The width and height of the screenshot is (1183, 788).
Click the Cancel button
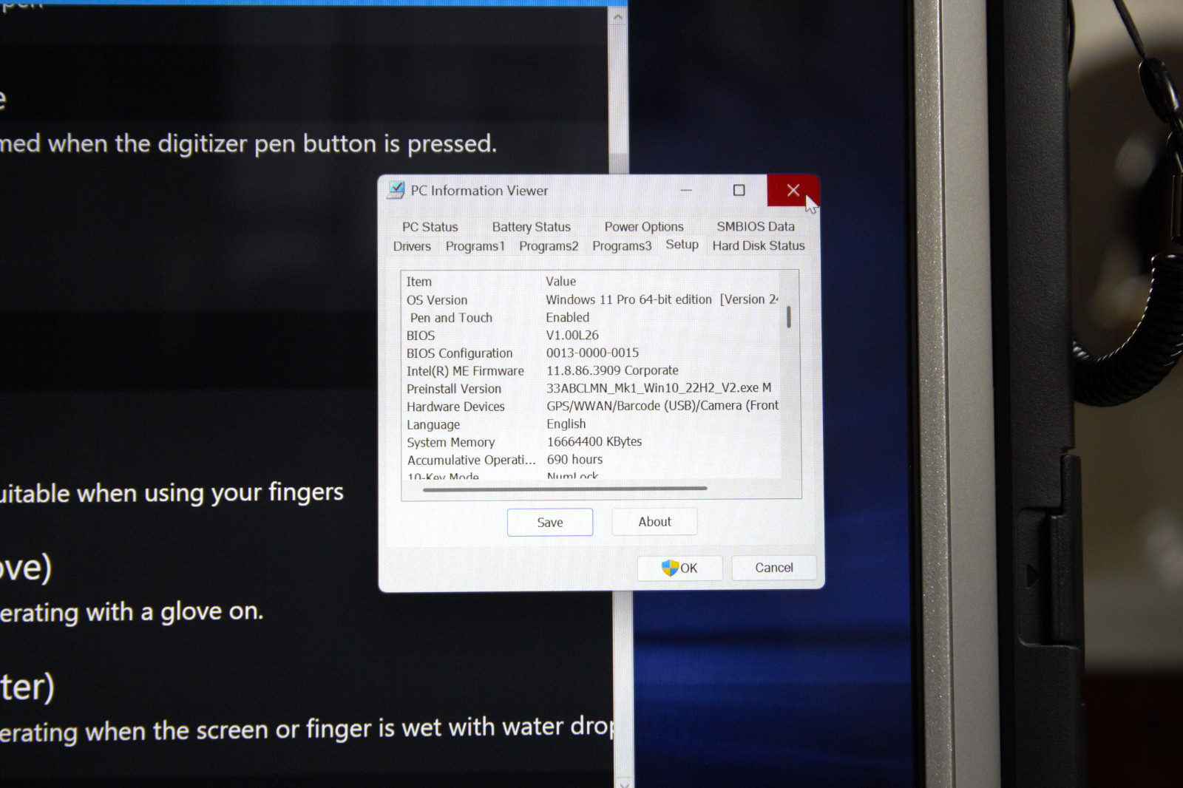(774, 568)
